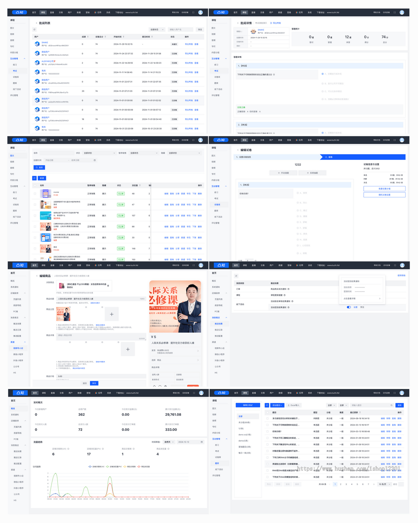Open 自然天 dropdown in 流量趋势 section
Viewport: 418px width, 523px height.
[169, 442]
